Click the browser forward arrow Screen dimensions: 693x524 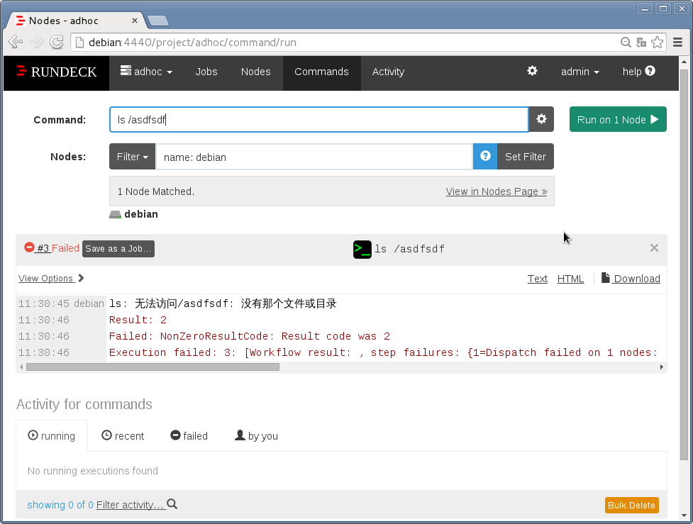click(36, 42)
